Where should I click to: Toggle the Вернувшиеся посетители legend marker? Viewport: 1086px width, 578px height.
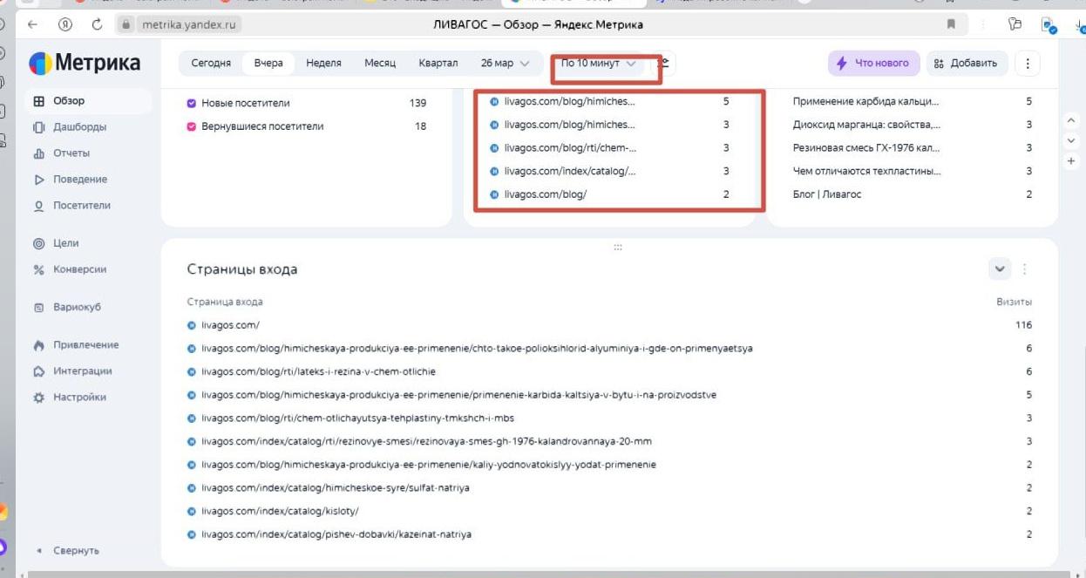pyautogui.click(x=192, y=126)
